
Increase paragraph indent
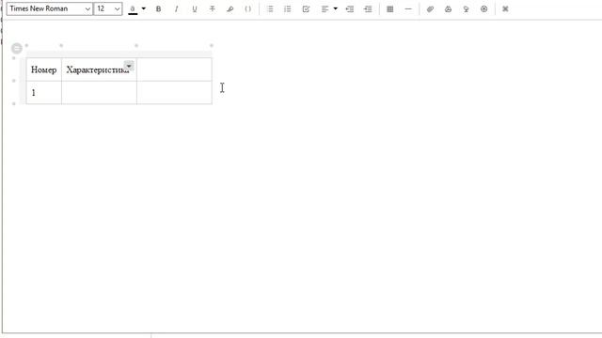point(368,8)
